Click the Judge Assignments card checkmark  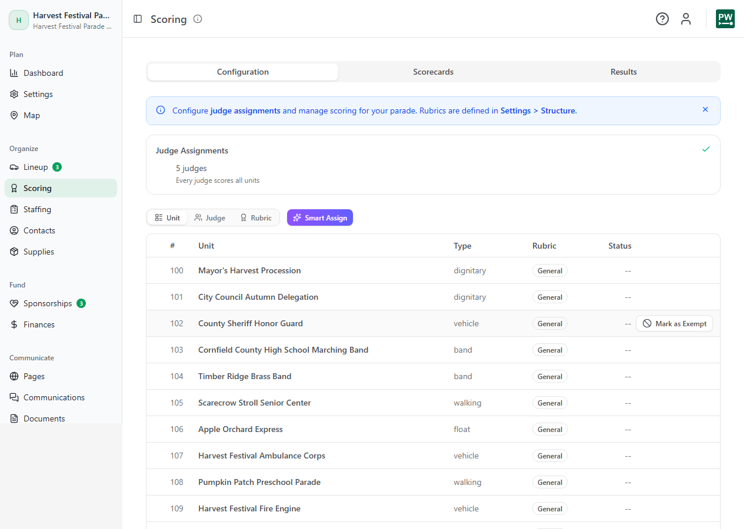(706, 149)
